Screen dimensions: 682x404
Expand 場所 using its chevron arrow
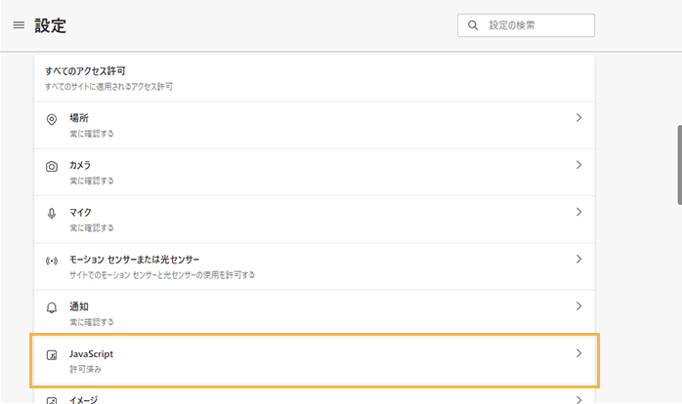tap(578, 118)
